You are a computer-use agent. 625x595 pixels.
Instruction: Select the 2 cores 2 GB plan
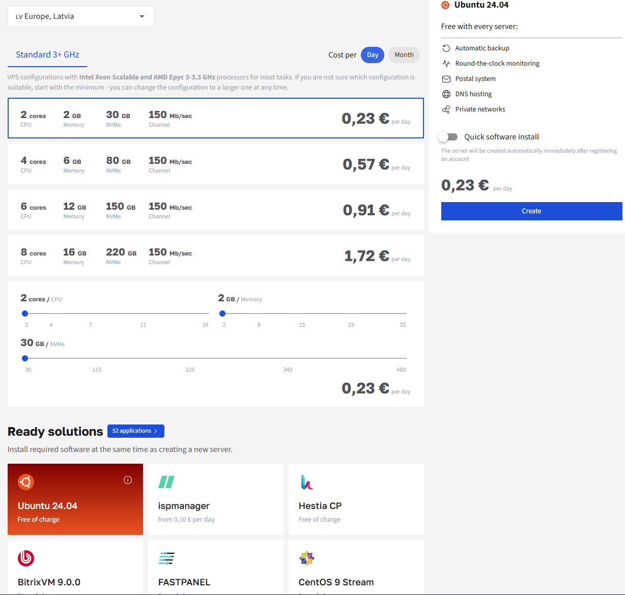click(216, 118)
